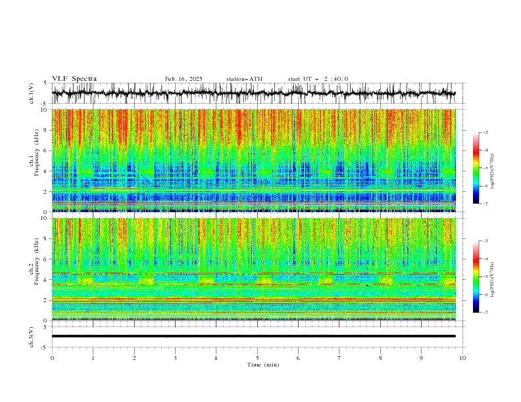This screenshot has height=402, width=521.
Task: Click the "ch.3(V)" axis label
Action: pos(32,337)
